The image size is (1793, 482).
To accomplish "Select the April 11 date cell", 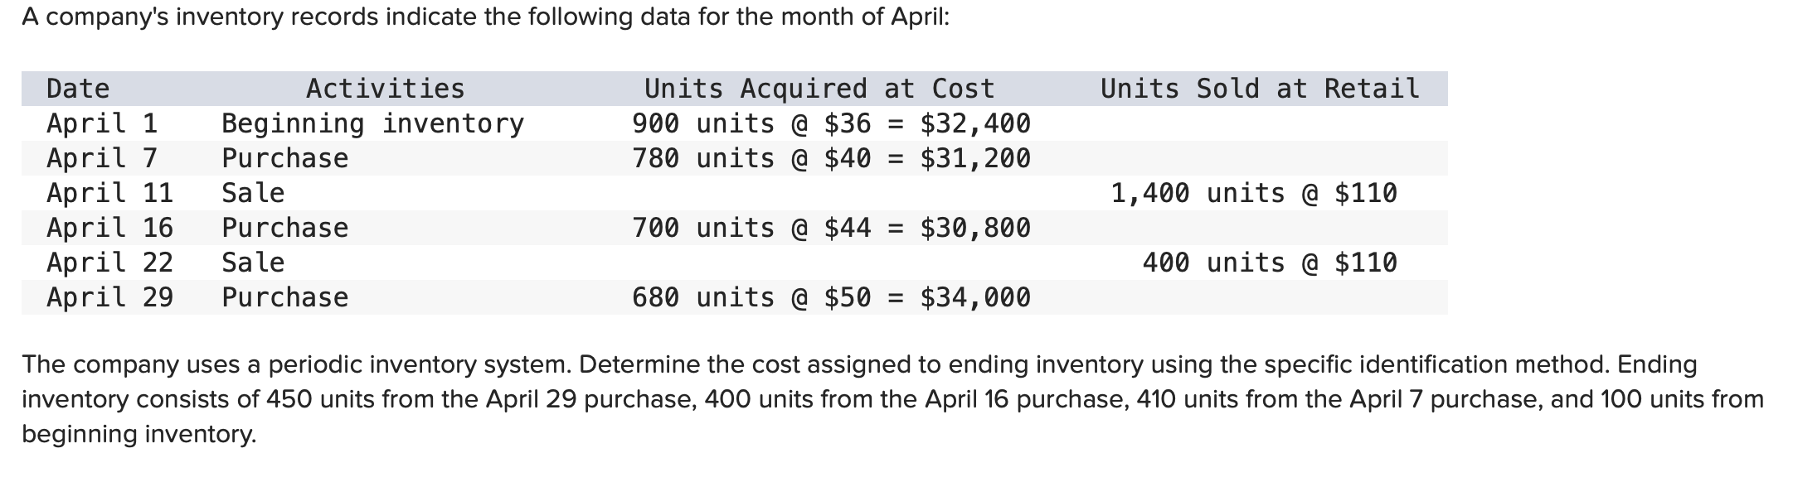I will 110,193.
